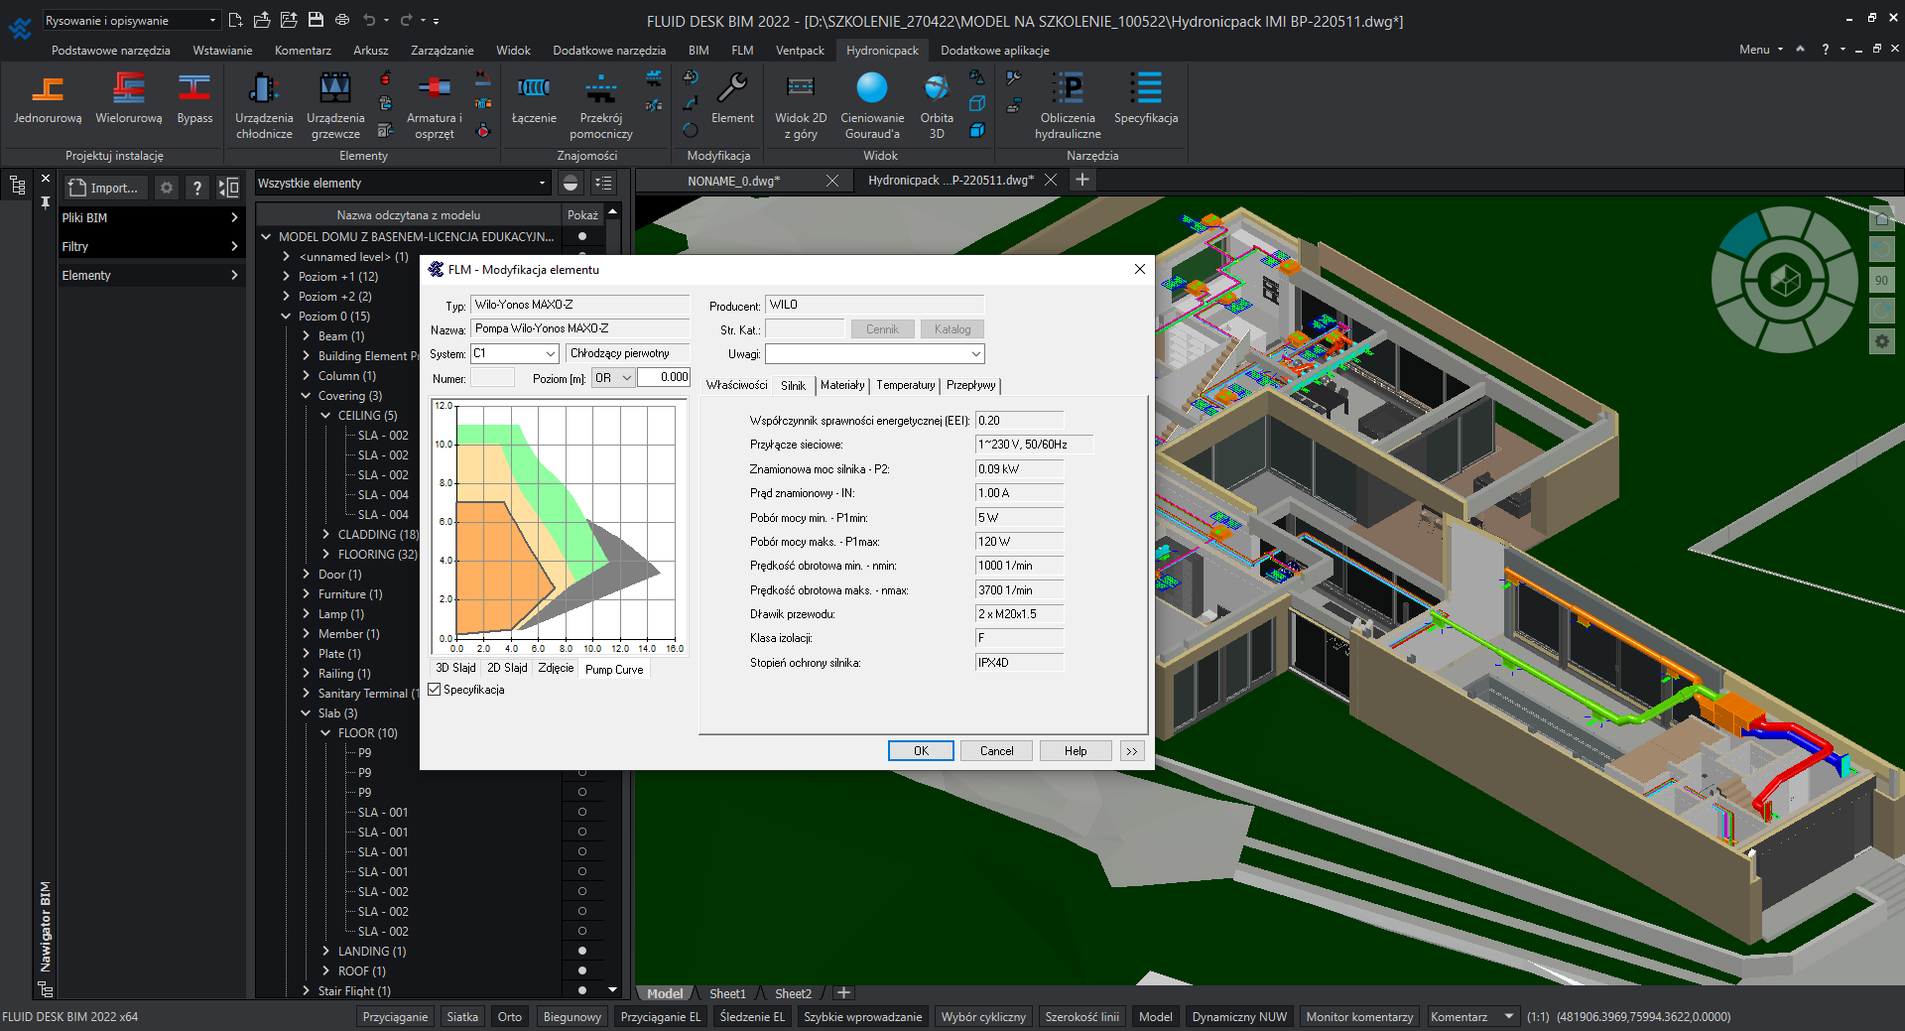Viewport: 1905px width, 1031px height.
Task: Open the Wszystkie elementy filter dropdown
Action: pos(542,184)
